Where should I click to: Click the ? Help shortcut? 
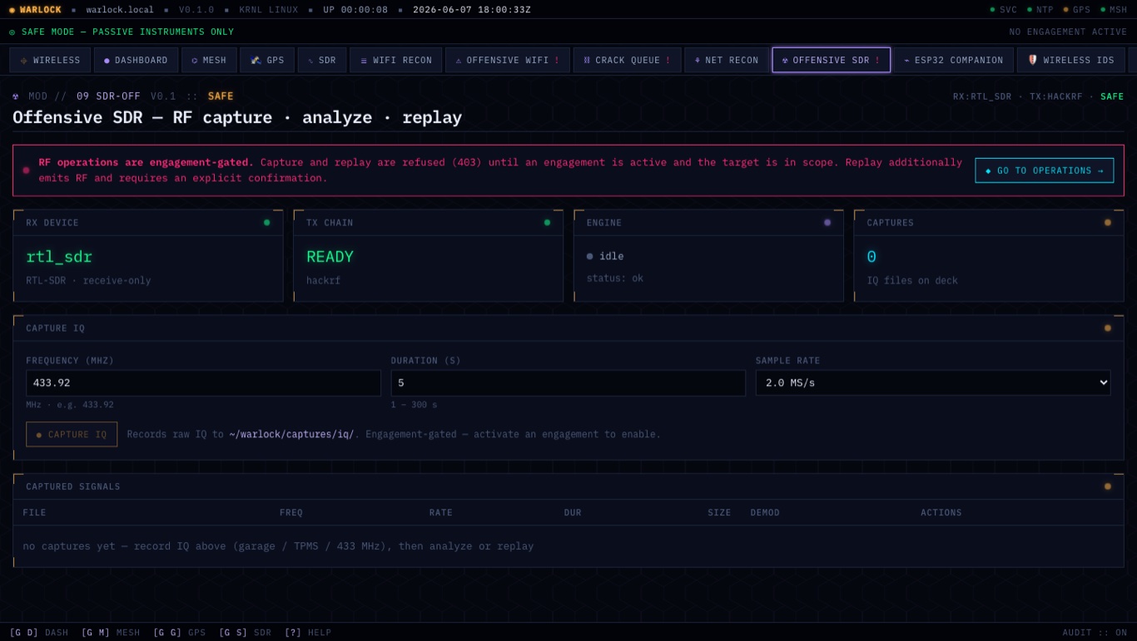308,633
